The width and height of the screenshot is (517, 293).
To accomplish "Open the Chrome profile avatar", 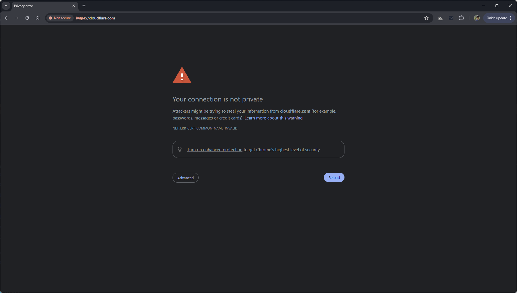I will (477, 18).
